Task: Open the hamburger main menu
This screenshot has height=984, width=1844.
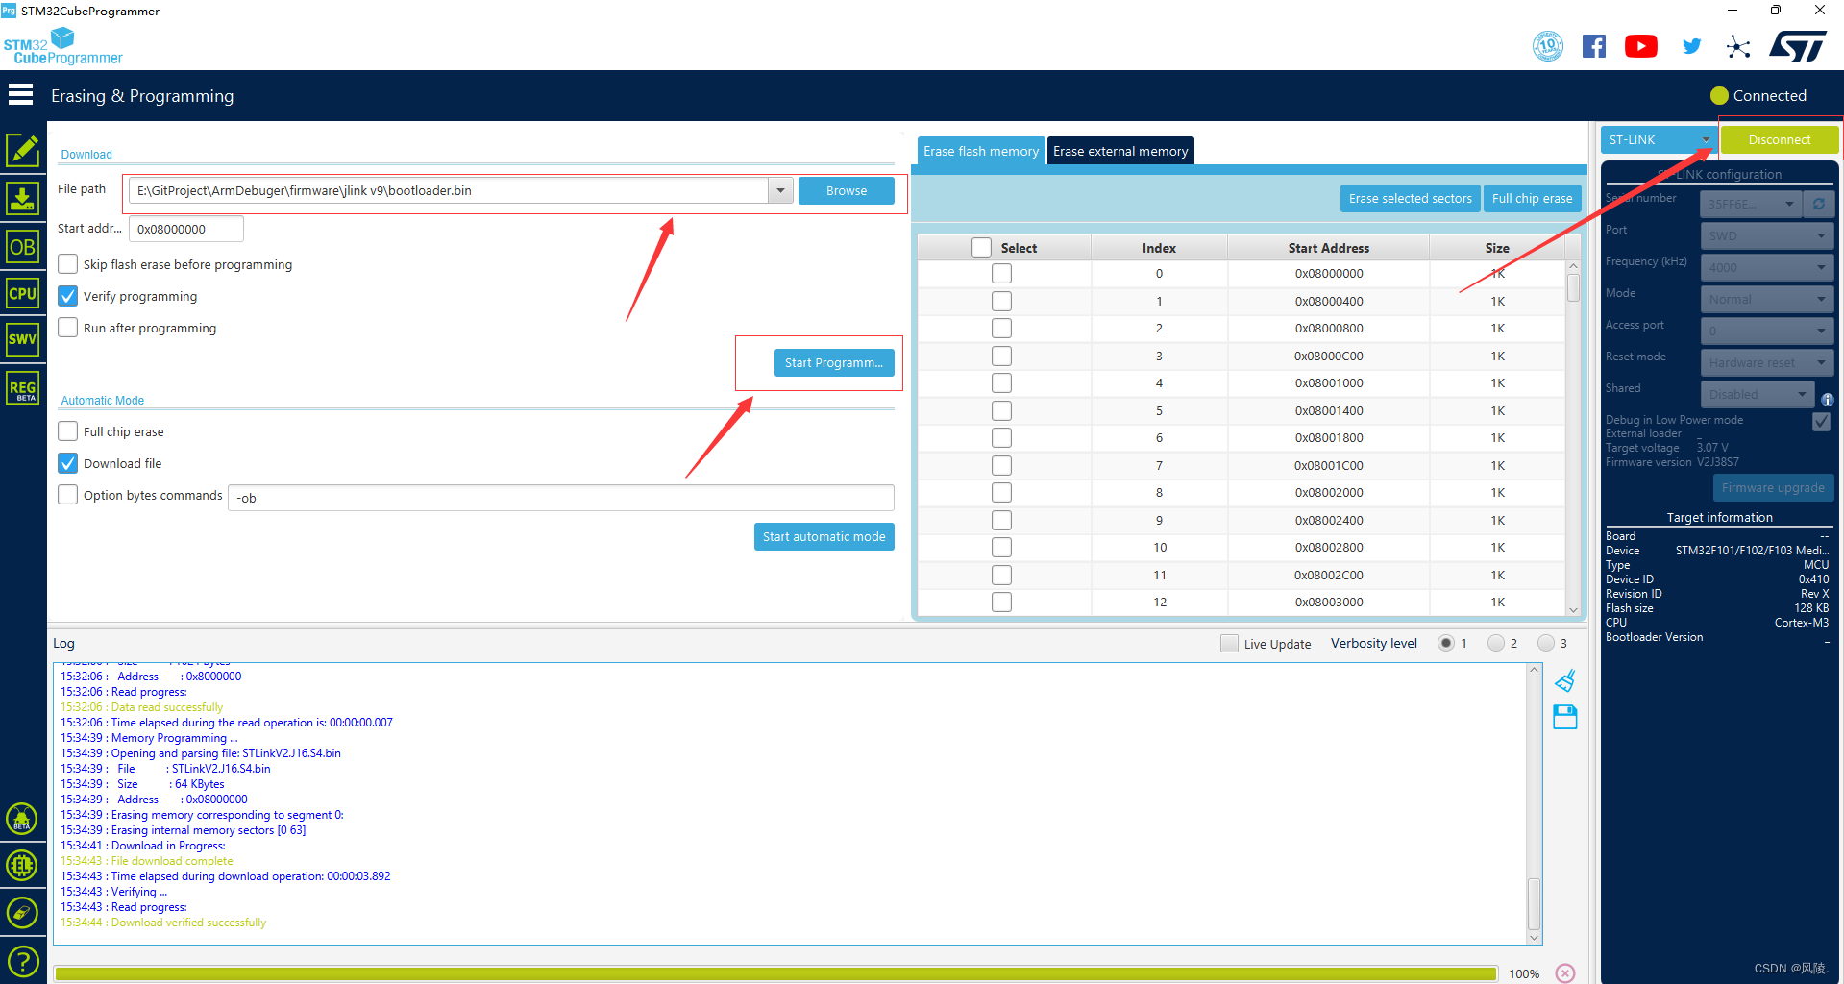Action: click(20, 94)
